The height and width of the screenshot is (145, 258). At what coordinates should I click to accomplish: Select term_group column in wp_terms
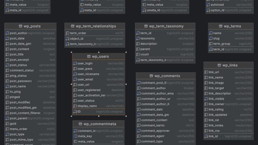point(231,44)
